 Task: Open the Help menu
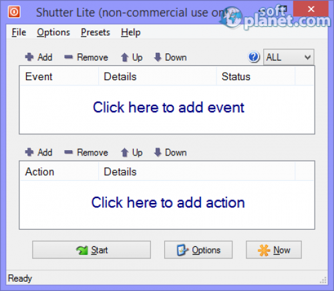[x=131, y=32]
